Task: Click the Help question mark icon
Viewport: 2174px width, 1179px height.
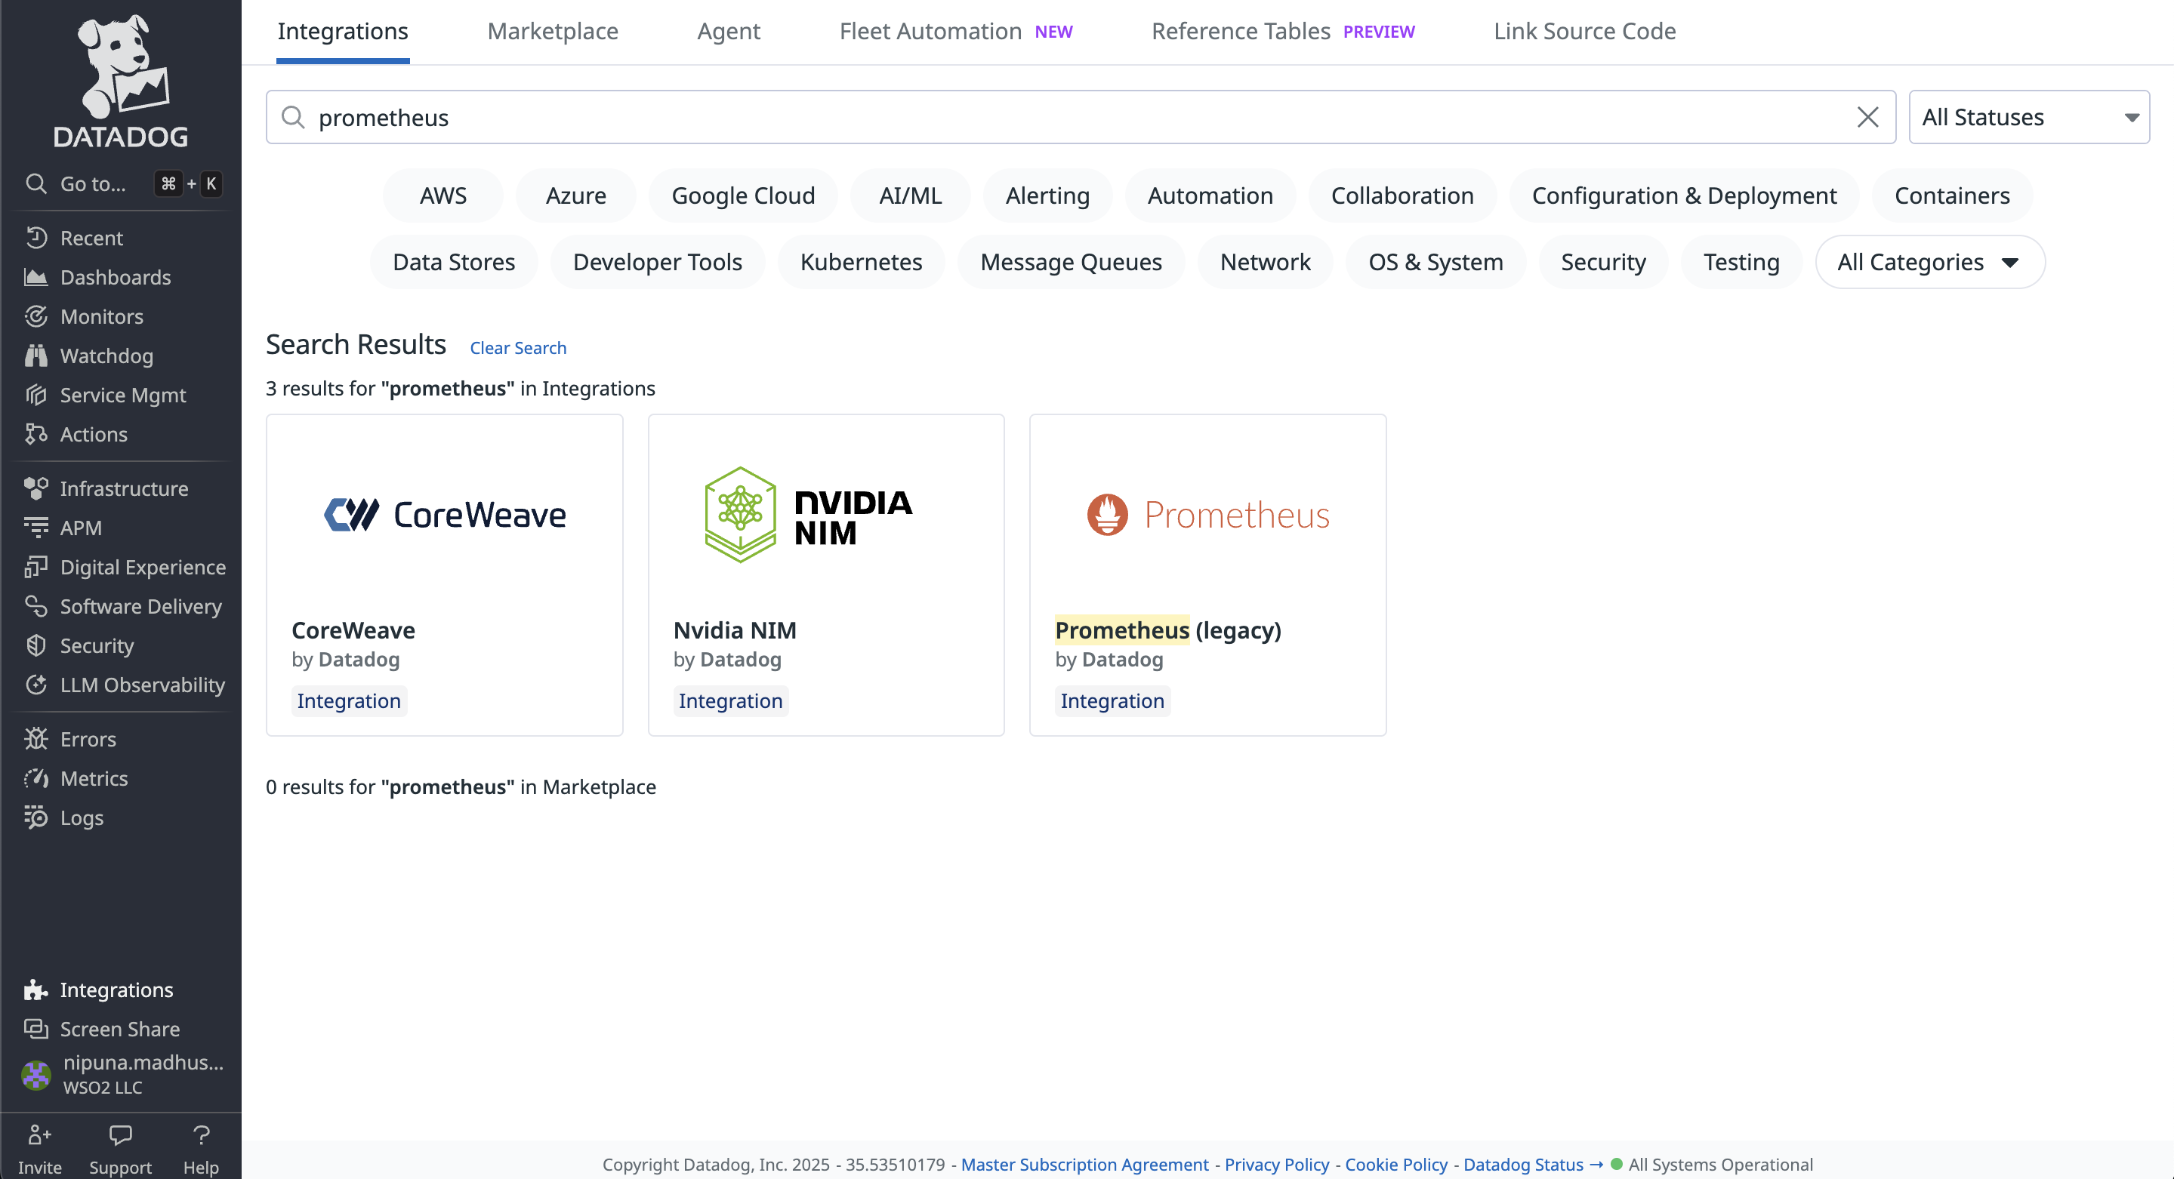Action: [x=201, y=1135]
